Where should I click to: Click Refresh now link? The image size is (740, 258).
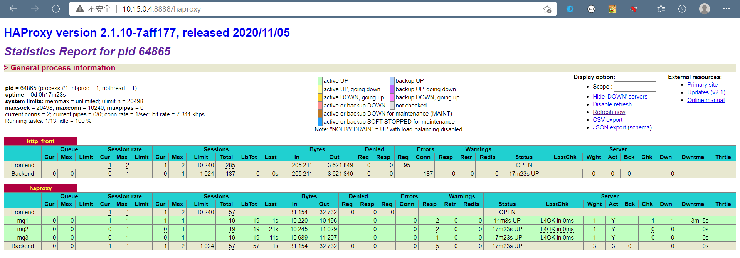(609, 112)
